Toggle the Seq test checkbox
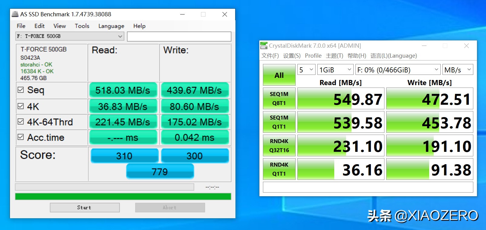Viewport: 486px width, 230px height. [x=21, y=90]
